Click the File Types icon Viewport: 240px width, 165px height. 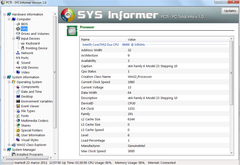click(x=18, y=111)
